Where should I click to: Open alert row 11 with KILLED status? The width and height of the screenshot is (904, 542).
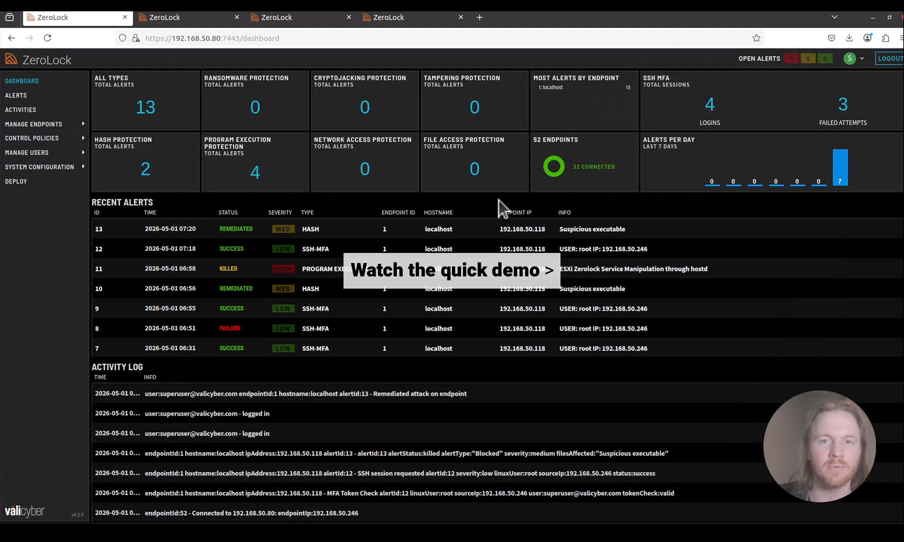click(x=497, y=269)
